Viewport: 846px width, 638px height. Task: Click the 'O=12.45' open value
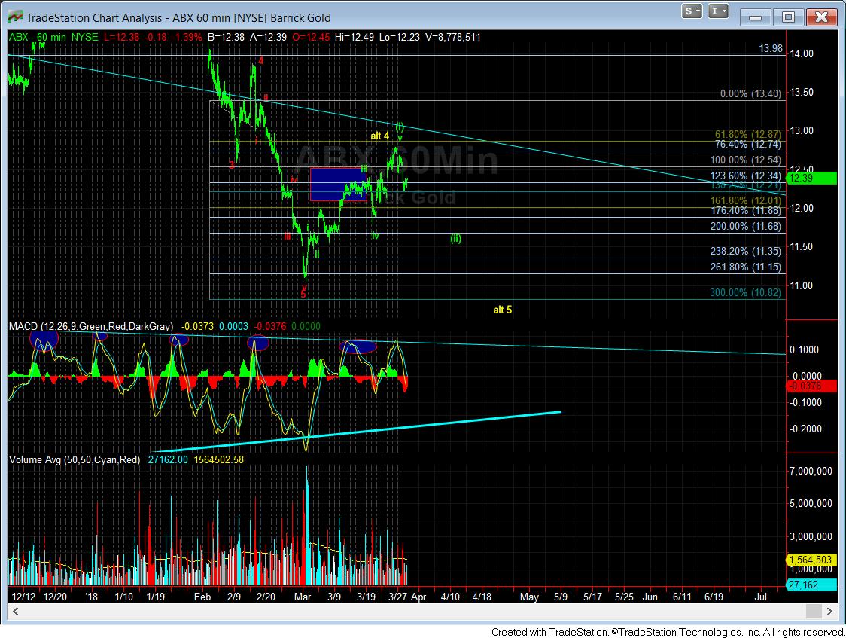click(x=310, y=37)
